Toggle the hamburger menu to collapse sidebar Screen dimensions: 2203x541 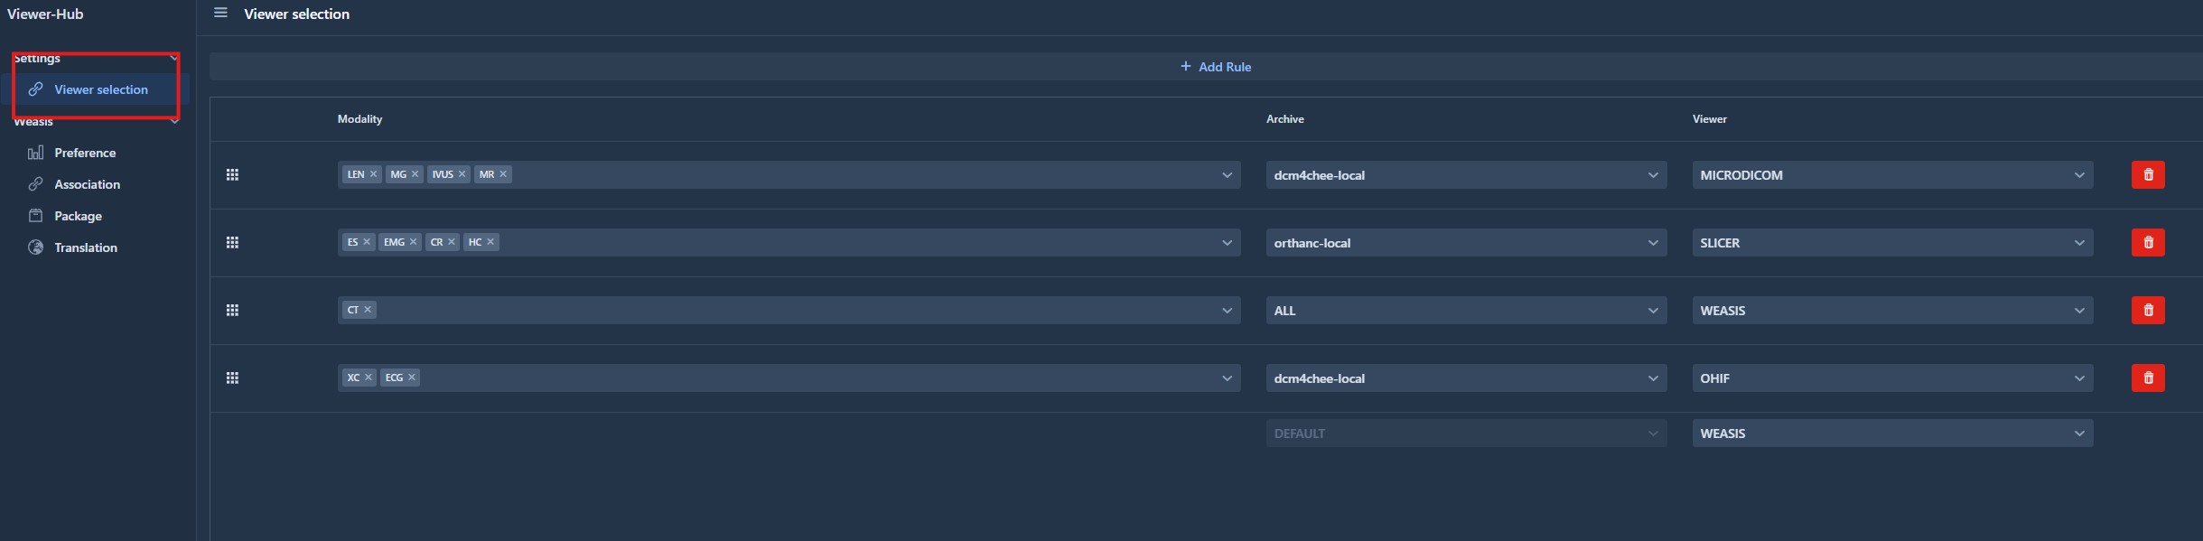tap(220, 14)
